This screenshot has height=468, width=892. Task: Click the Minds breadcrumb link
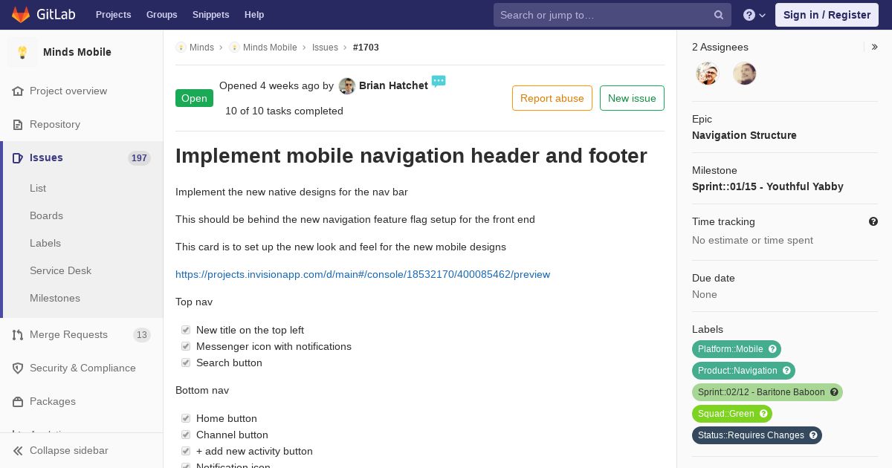tap(201, 48)
